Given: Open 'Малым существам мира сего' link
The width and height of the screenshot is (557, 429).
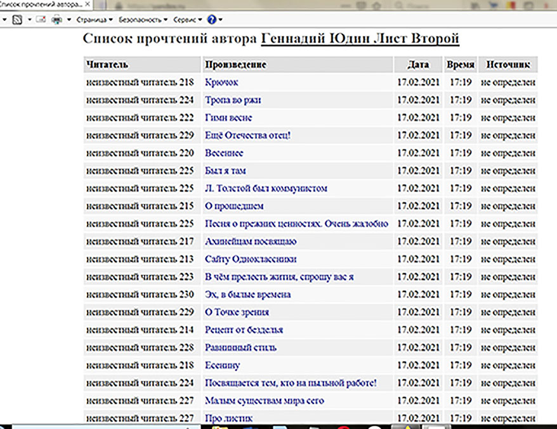Looking at the screenshot, I should click(x=265, y=401).
